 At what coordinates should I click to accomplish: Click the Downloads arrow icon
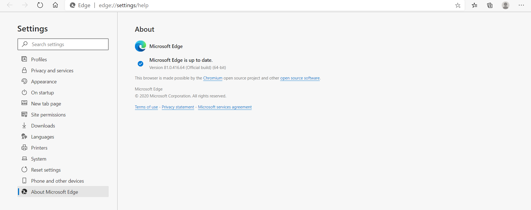click(x=24, y=125)
